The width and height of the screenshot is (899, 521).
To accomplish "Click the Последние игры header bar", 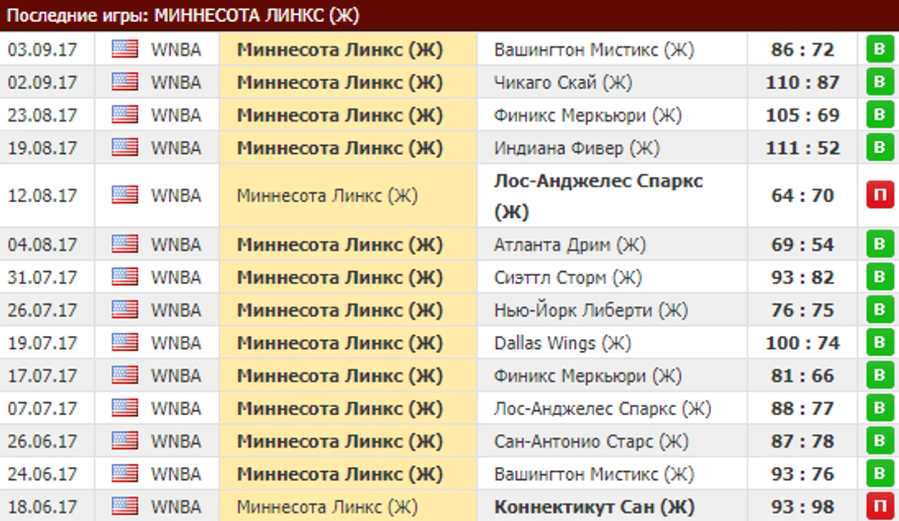I will point(449,15).
